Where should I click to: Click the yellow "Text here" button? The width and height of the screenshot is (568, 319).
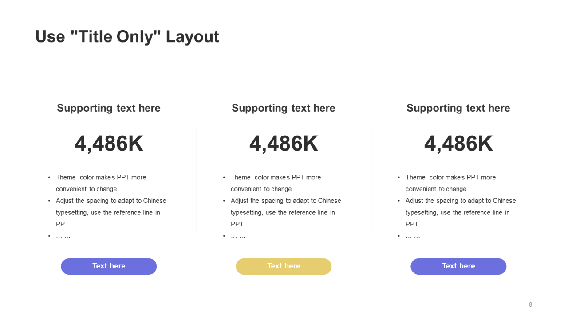coord(284,266)
